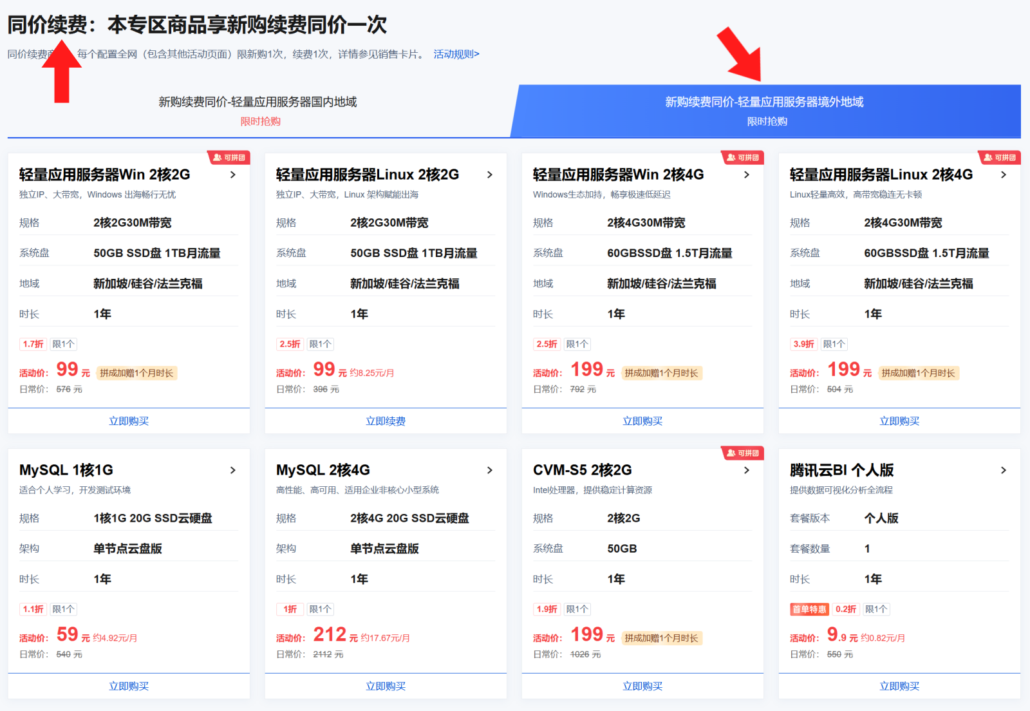The image size is (1030, 711).
Task: Open the 活动规则 link
Action: pos(456,54)
